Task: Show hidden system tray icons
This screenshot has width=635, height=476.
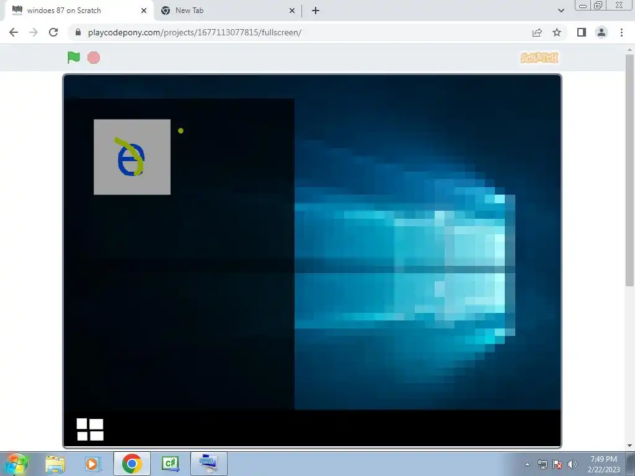Action: (x=527, y=464)
